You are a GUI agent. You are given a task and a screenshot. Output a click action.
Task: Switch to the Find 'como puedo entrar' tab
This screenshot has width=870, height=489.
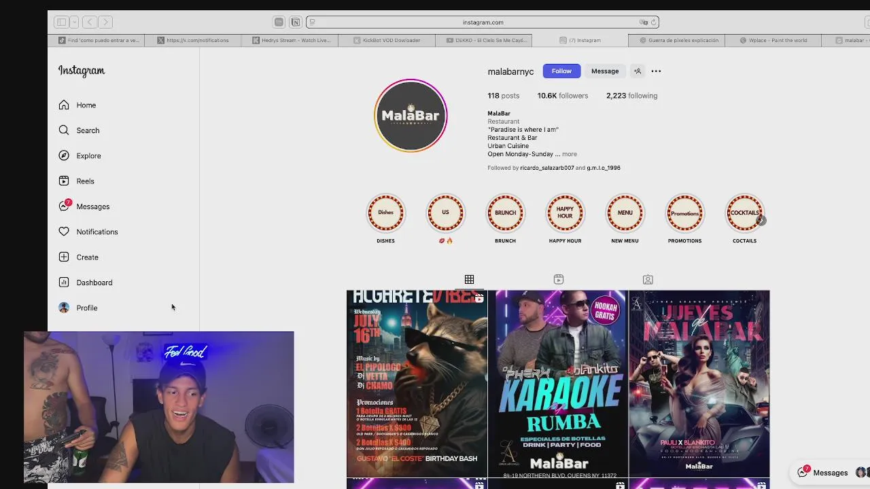[x=97, y=40]
